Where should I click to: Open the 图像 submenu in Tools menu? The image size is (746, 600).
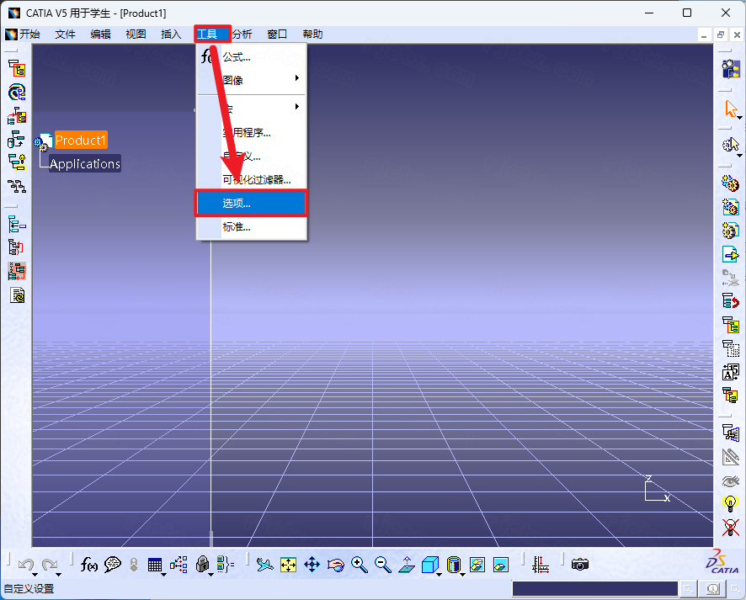pos(236,80)
